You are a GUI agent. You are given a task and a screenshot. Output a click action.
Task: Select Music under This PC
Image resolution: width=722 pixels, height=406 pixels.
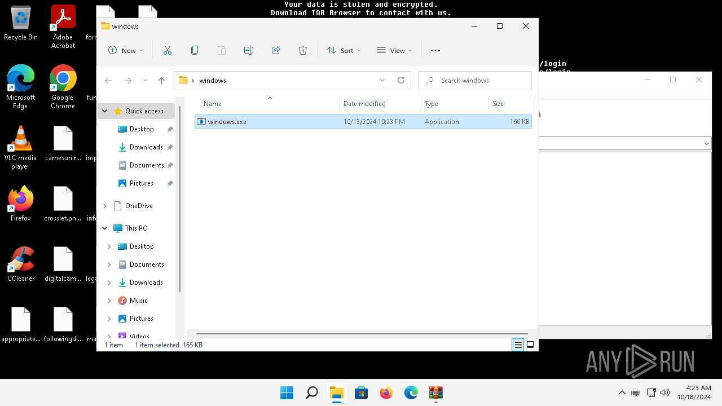pyautogui.click(x=138, y=301)
